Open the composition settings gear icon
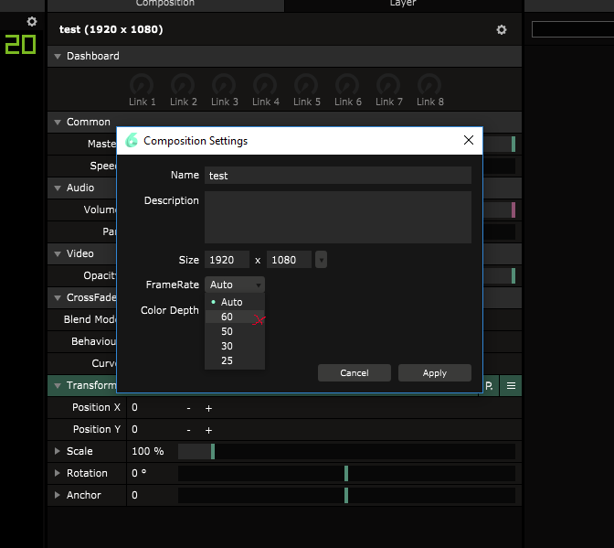 click(x=502, y=30)
